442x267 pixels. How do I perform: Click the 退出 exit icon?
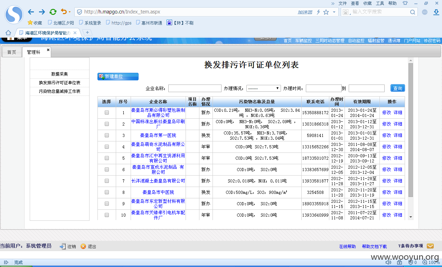pyautogui.click(x=83, y=246)
